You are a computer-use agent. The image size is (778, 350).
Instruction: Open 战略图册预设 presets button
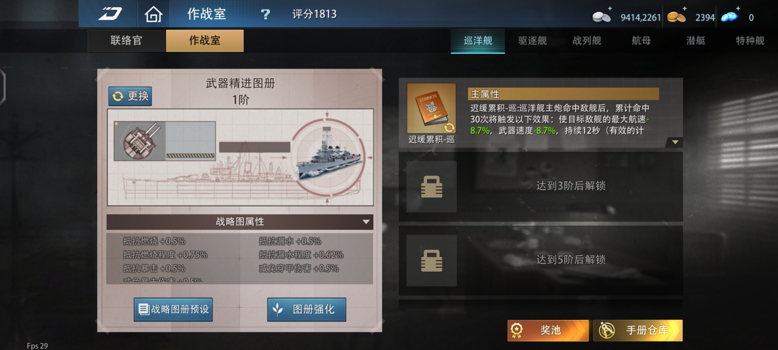[173, 309]
